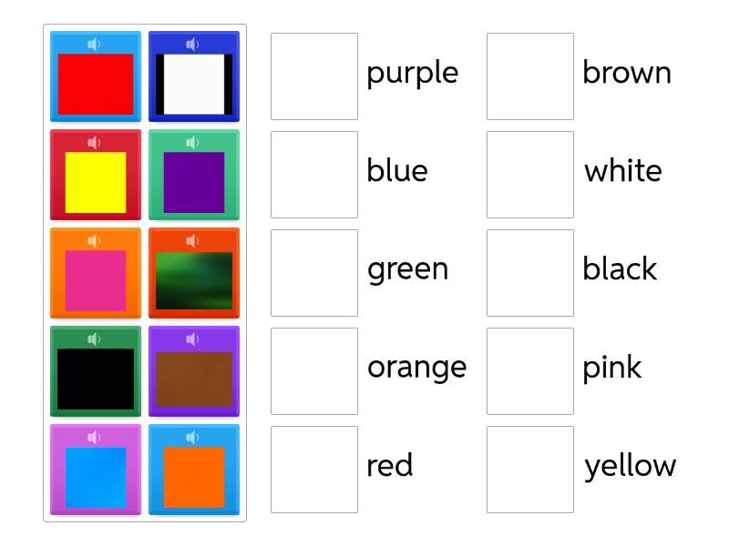Select the drop box next to green

[314, 273]
